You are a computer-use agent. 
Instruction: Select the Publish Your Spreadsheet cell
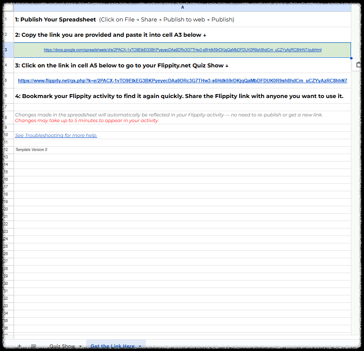click(183, 20)
